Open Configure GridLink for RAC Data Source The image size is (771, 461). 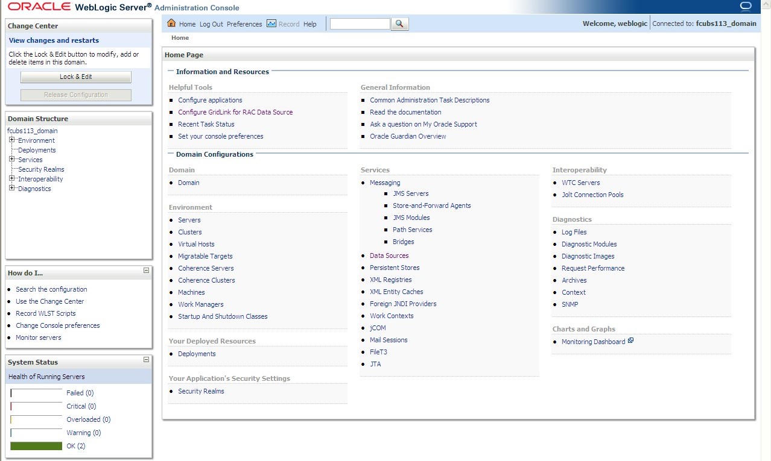[x=235, y=112]
